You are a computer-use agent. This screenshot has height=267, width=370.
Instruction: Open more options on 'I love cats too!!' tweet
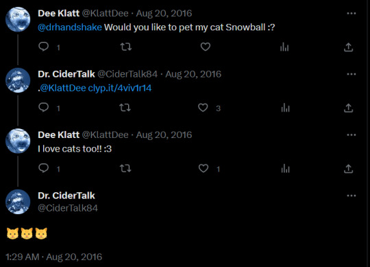[351, 135]
